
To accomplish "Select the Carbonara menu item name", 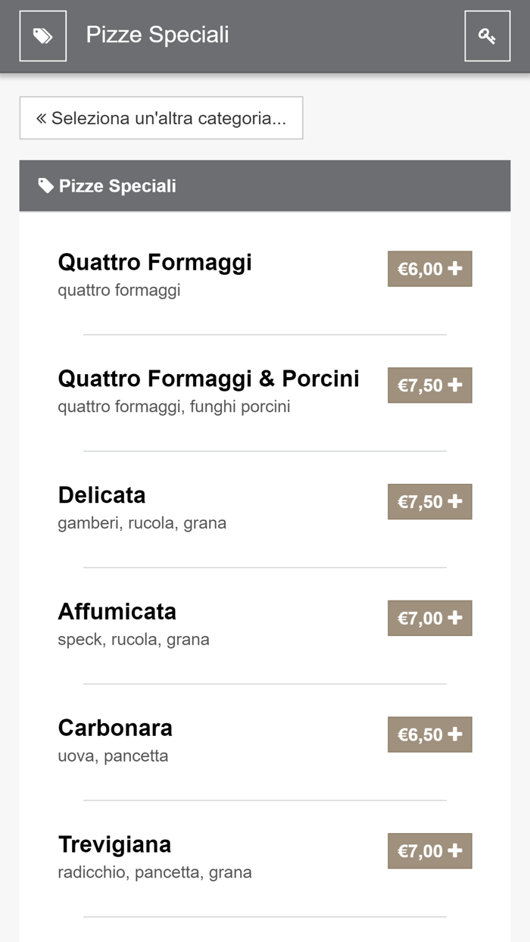I will coord(114,728).
